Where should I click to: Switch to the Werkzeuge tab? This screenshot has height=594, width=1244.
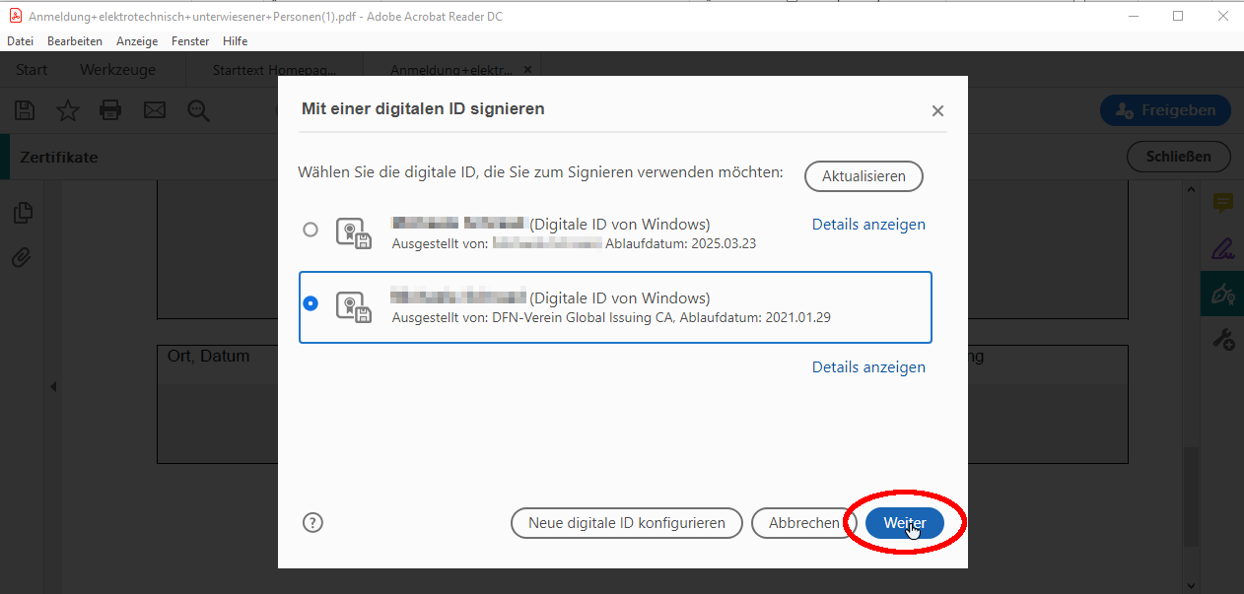118,69
